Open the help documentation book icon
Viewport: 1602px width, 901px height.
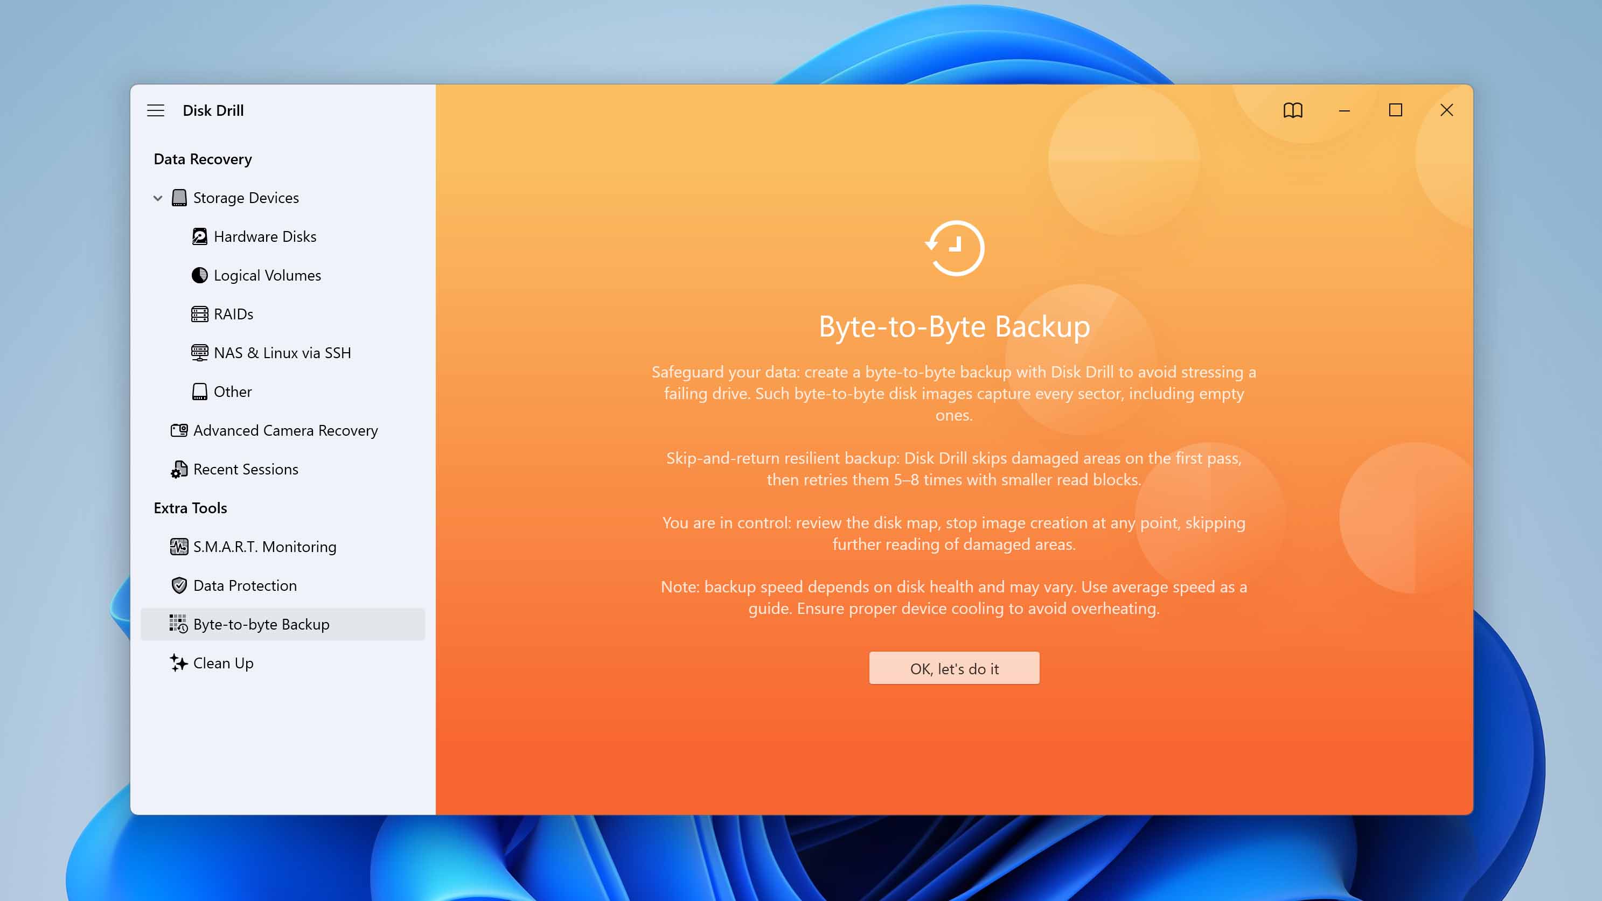click(x=1292, y=110)
